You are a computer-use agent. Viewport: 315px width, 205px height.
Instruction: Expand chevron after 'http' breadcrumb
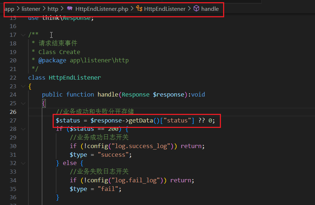point(62,9)
